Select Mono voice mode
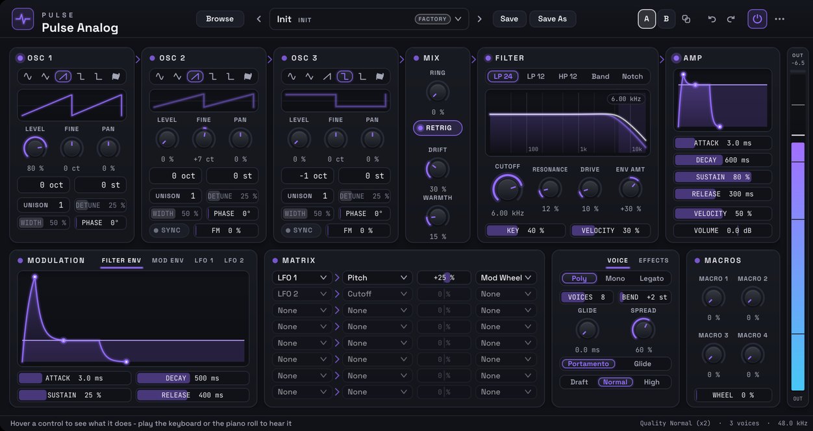The height and width of the screenshot is (431, 813). [615, 278]
